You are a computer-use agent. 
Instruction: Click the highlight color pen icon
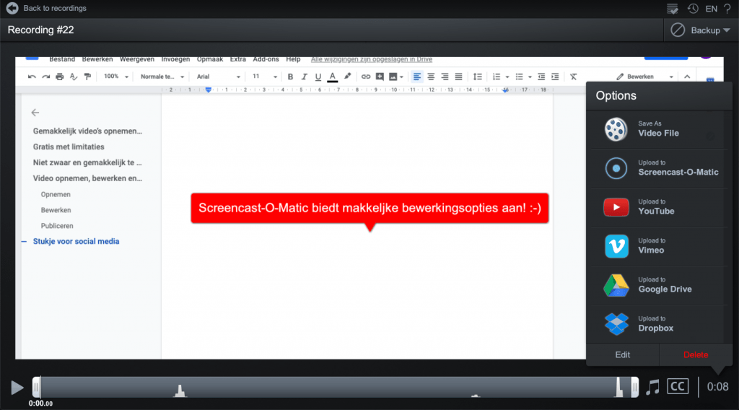[347, 77]
